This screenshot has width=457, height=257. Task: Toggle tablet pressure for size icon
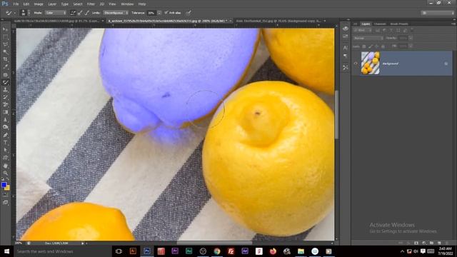[x=189, y=13]
